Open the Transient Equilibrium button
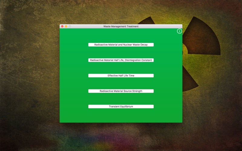The width and height of the screenshot is (242, 151). [x=121, y=107]
